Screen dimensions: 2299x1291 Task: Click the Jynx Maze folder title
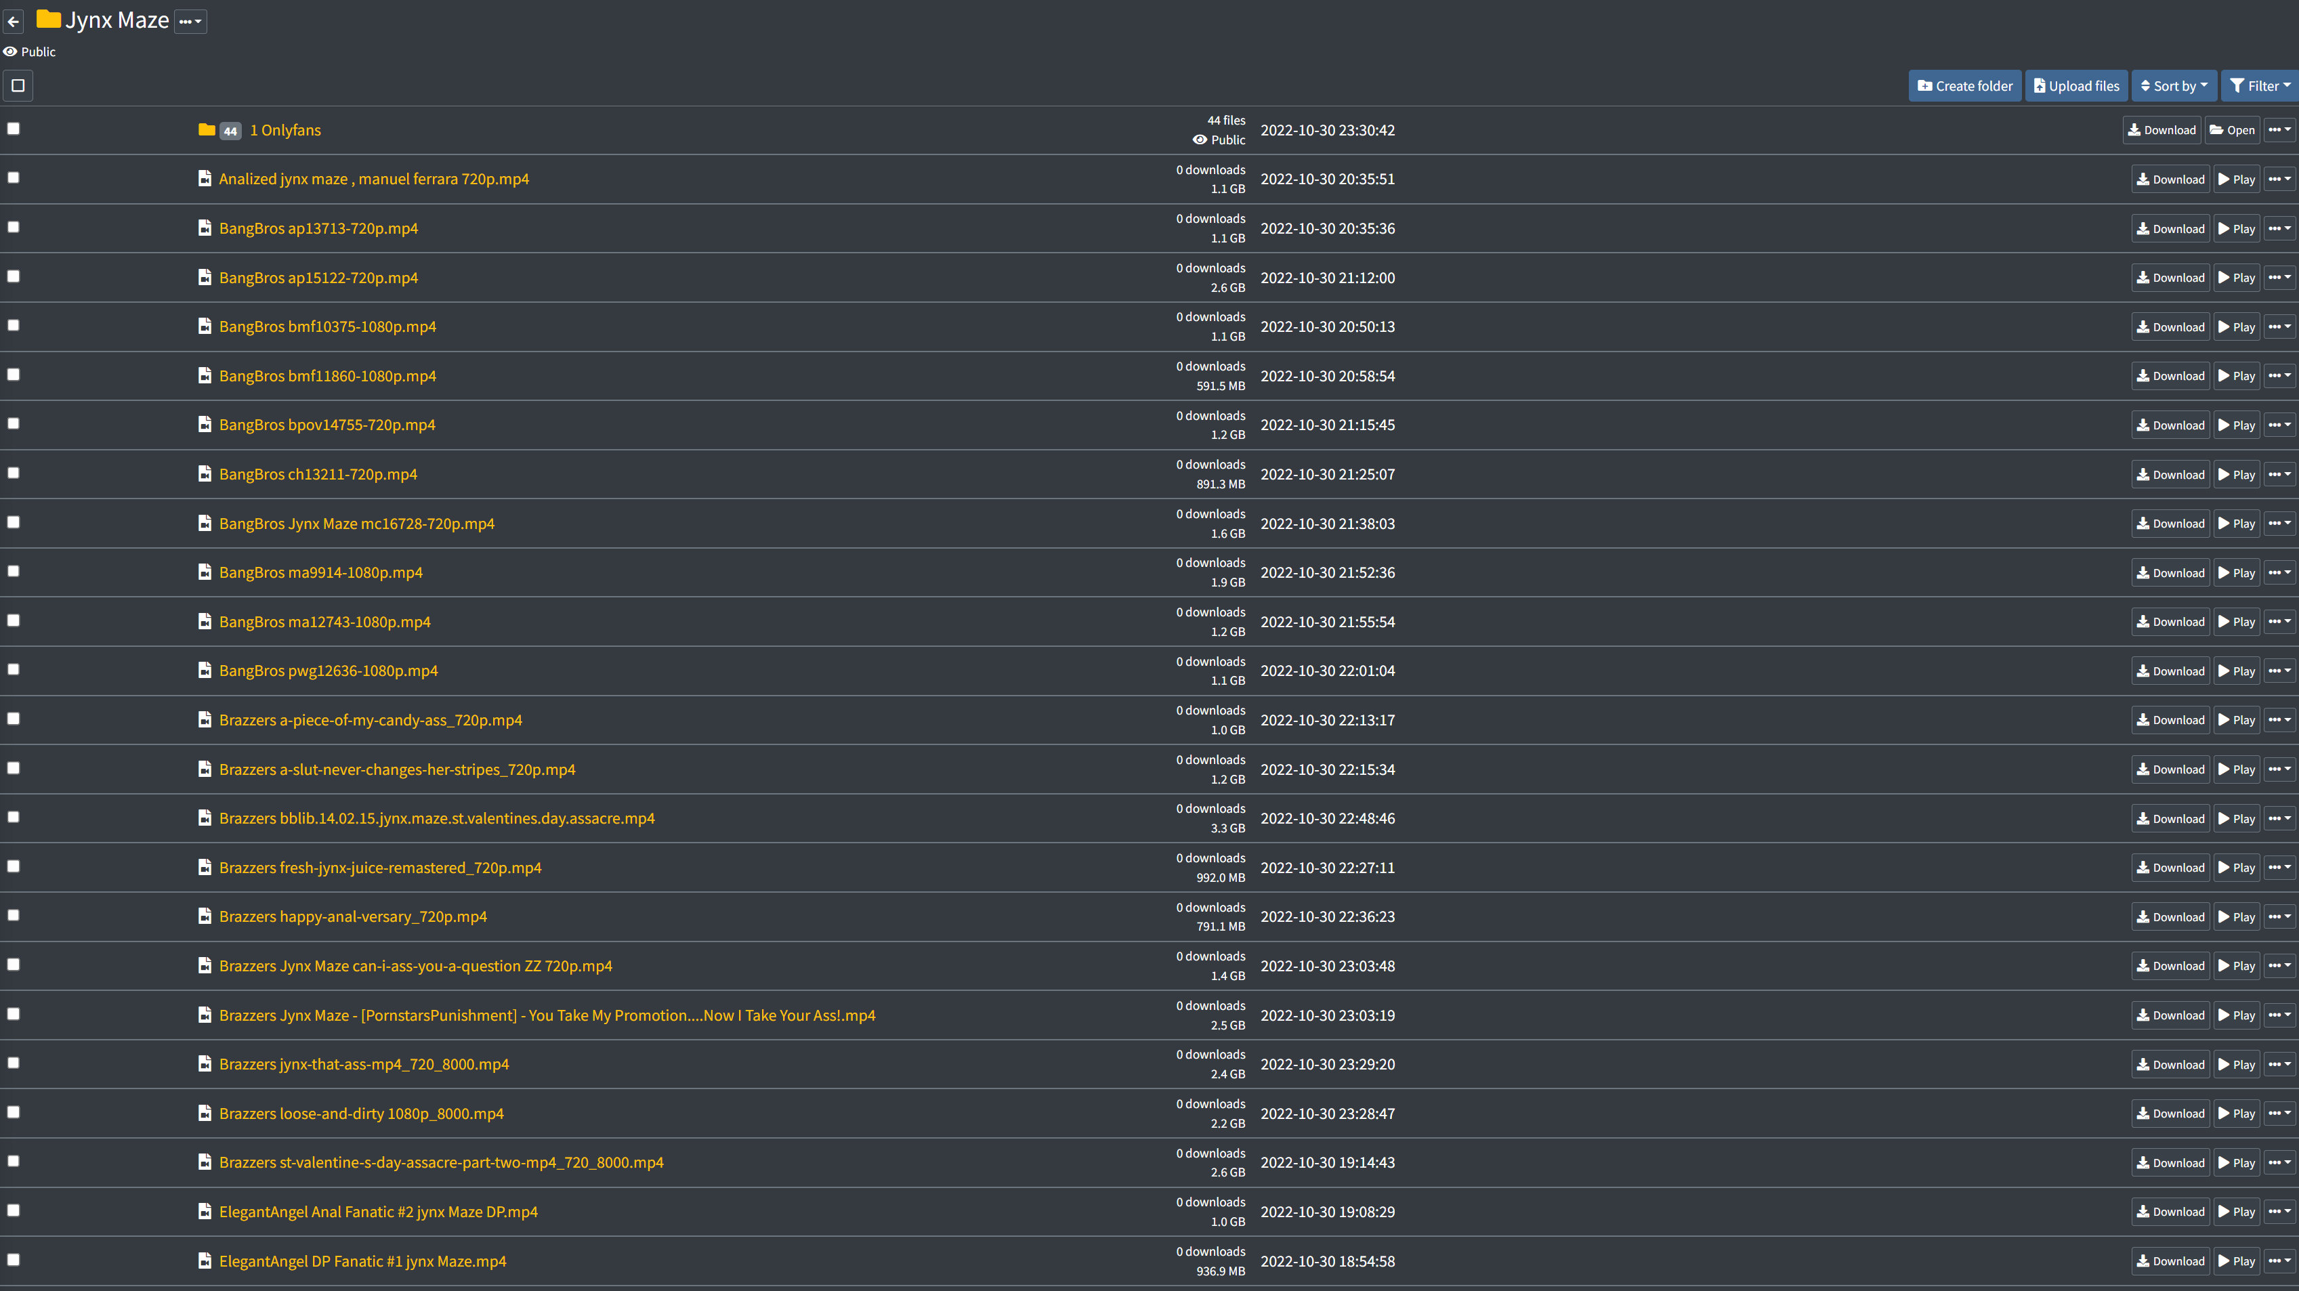click(117, 20)
